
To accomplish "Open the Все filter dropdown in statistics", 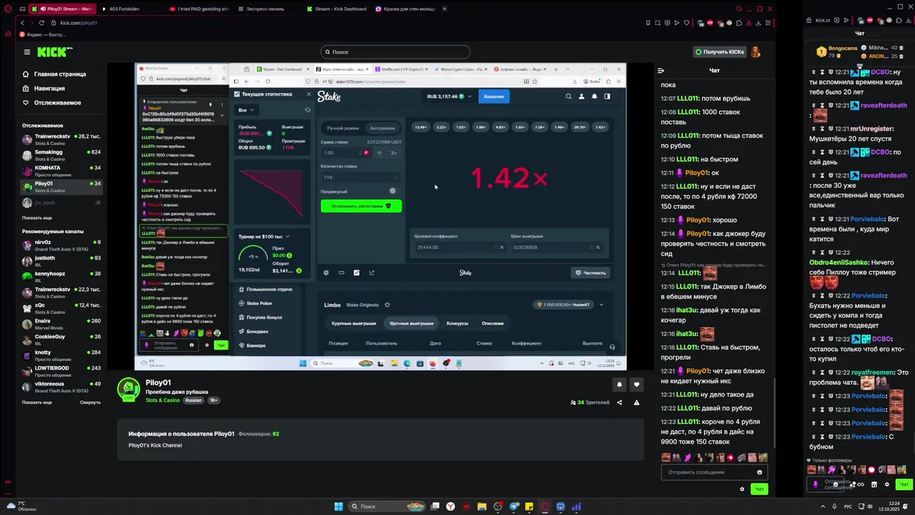I will 246,110.
